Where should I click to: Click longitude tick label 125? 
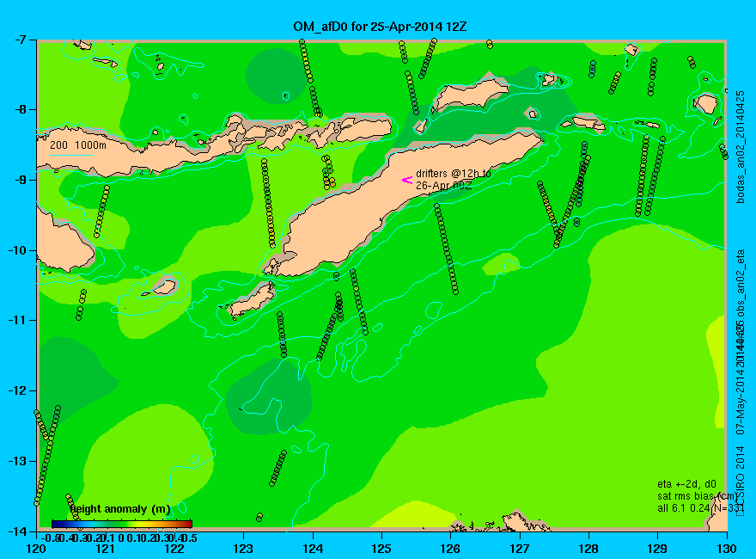(x=381, y=549)
